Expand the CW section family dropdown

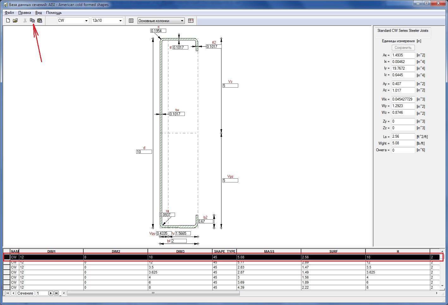pos(86,21)
